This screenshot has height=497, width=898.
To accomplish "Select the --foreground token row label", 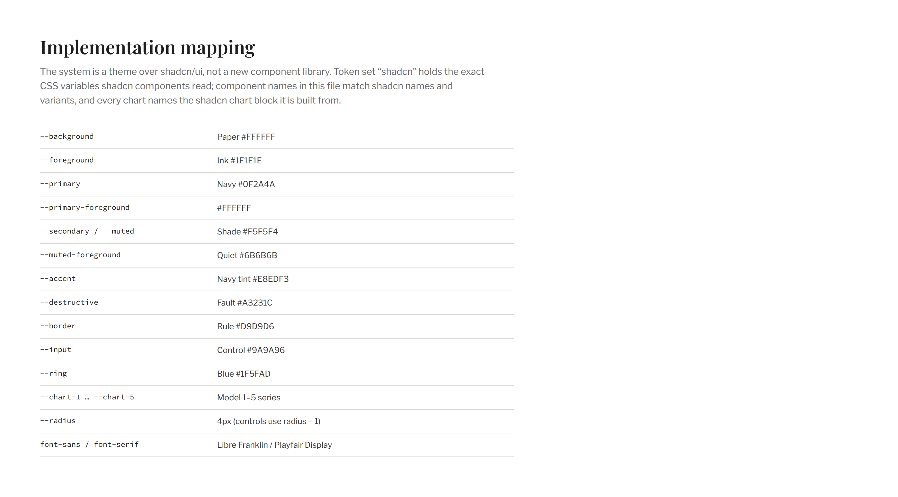I will click(x=67, y=160).
